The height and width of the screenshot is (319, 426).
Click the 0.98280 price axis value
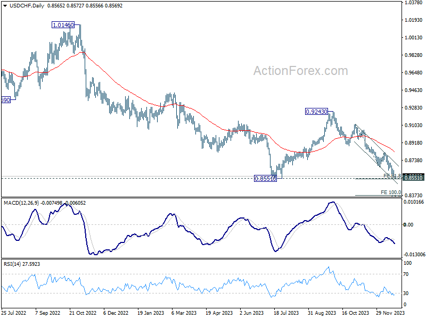tap(414, 55)
